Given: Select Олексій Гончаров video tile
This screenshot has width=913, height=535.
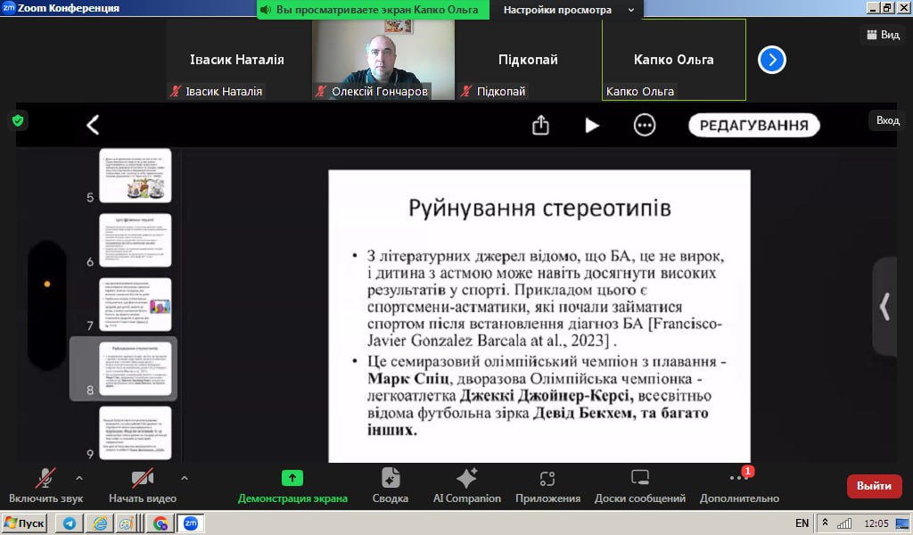Looking at the screenshot, I should click(x=383, y=60).
